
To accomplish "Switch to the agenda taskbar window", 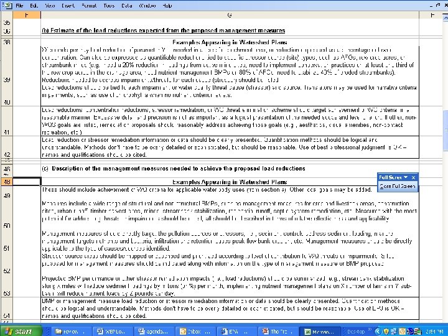I will pyautogui.click(x=154, y=332).
